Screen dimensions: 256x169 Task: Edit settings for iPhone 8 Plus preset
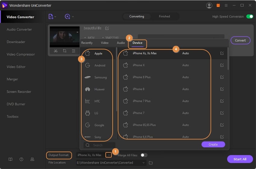tap(222, 77)
